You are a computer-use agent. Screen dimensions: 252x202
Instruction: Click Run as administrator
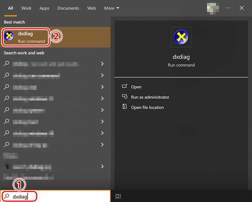click(150, 97)
